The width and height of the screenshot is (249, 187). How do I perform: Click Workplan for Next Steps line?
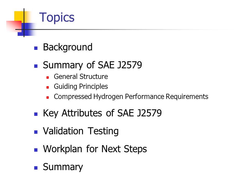coord(95,149)
